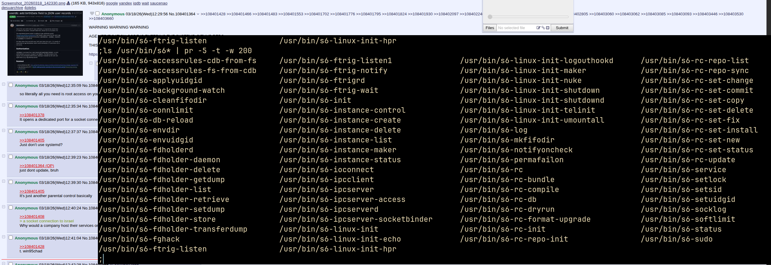Submit the reply with Submit button
The image size is (771, 265).
coord(562,28)
